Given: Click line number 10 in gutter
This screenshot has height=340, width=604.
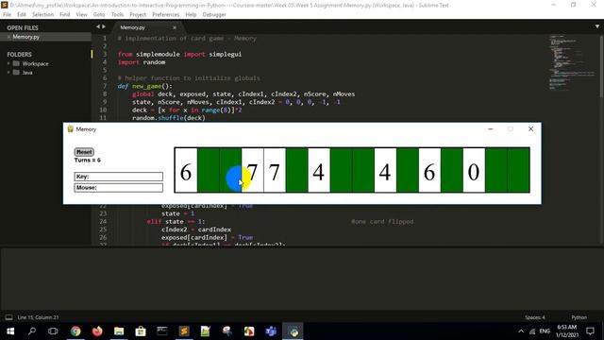Looking at the screenshot, I should coord(103,110).
